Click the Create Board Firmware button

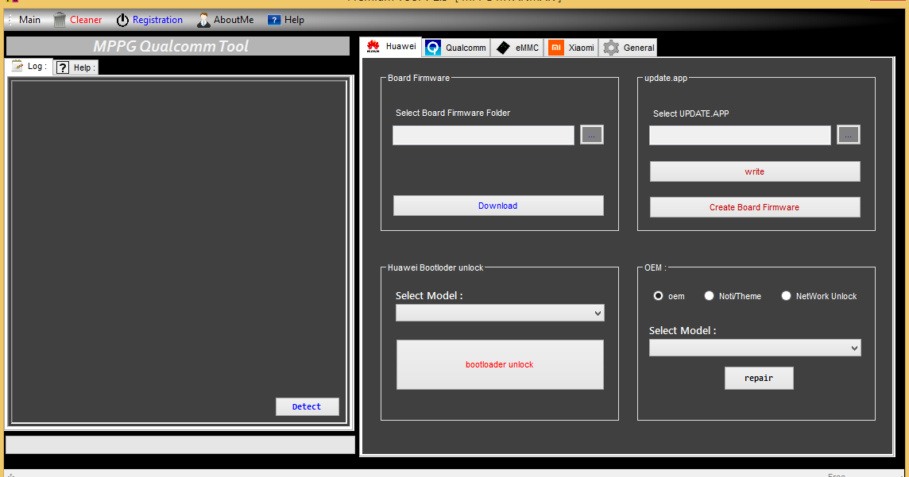(755, 207)
